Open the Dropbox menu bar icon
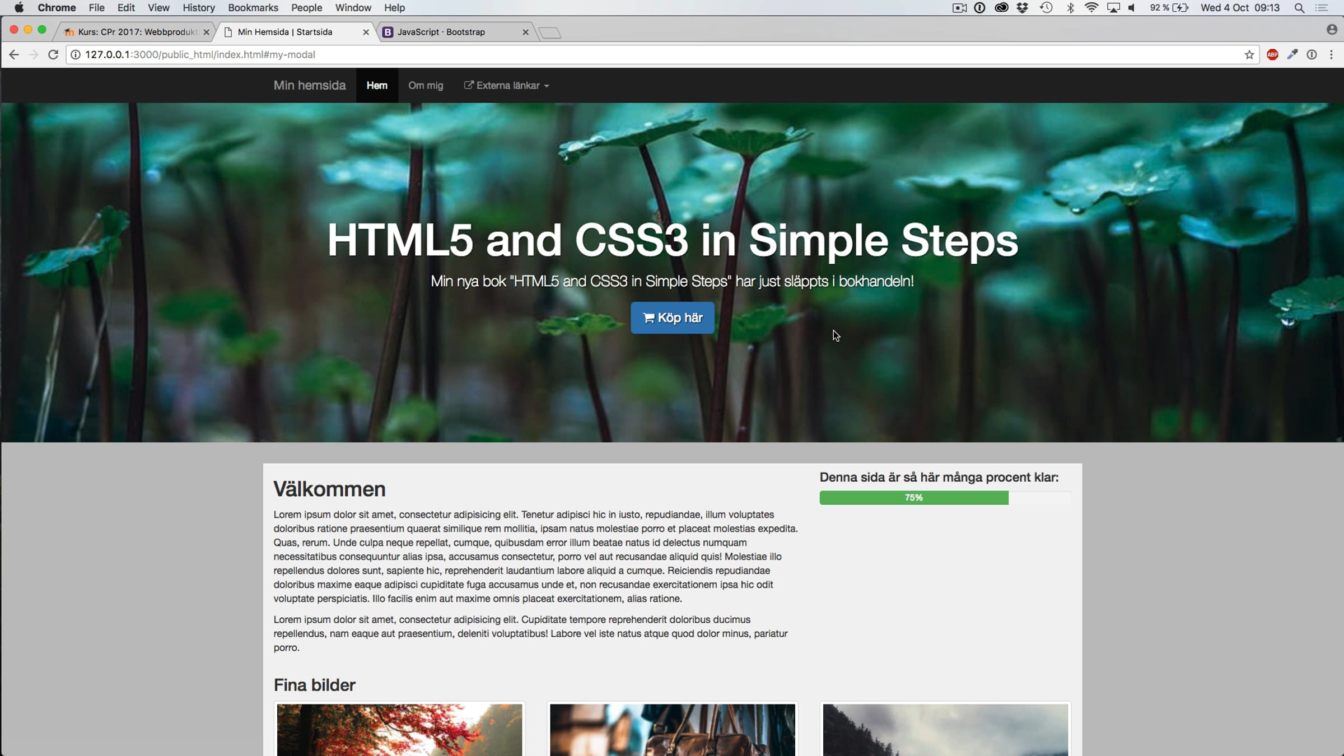Screen dimensions: 1344x756 [1022, 8]
